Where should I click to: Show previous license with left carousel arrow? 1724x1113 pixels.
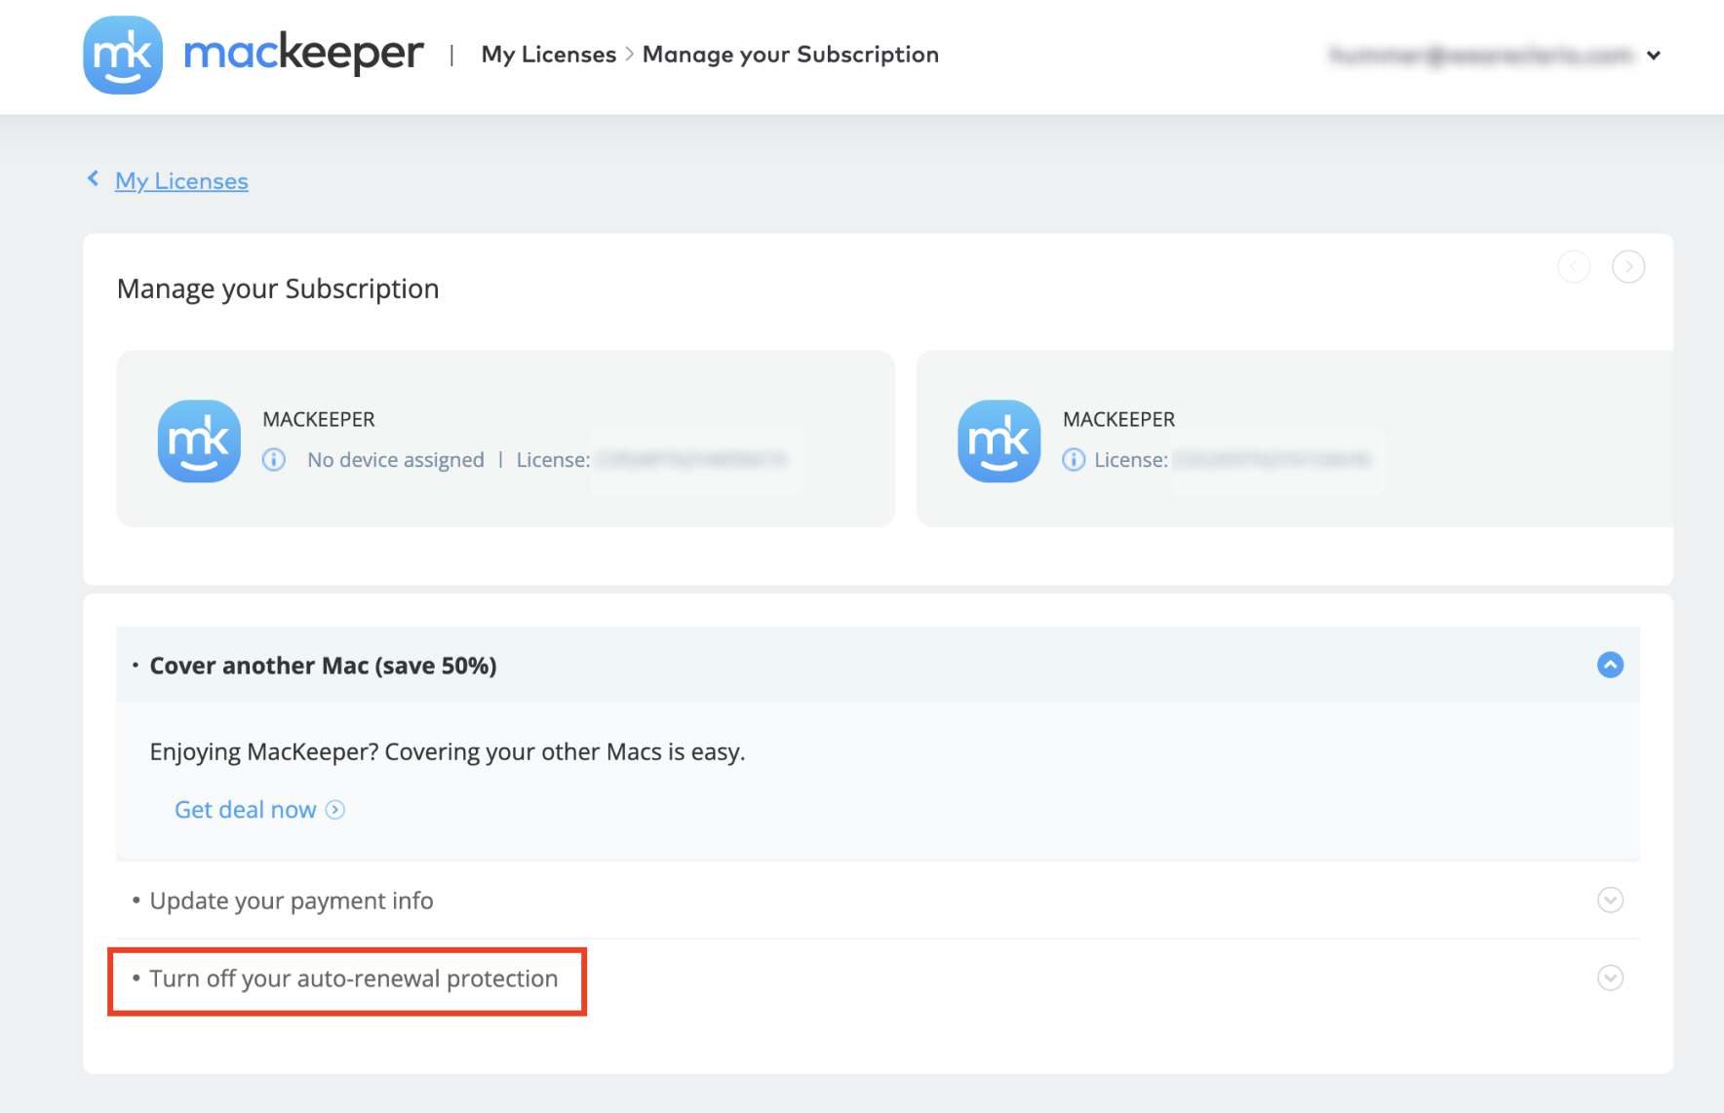pyautogui.click(x=1574, y=266)
